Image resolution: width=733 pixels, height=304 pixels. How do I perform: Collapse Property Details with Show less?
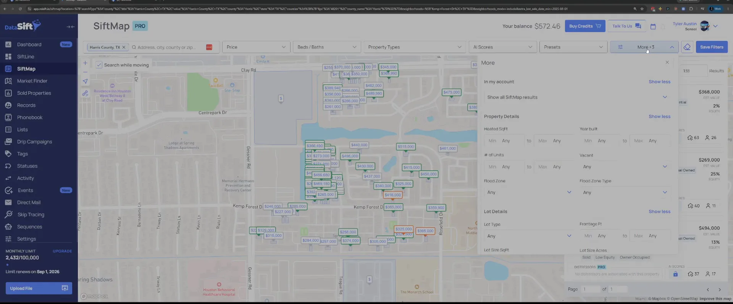pos(659,116)
